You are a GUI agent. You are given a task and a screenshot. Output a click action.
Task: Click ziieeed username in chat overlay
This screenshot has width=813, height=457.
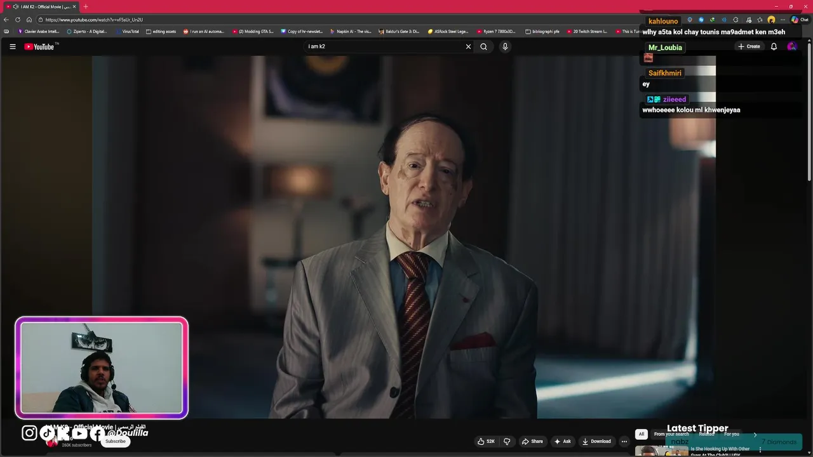(675, 100)
